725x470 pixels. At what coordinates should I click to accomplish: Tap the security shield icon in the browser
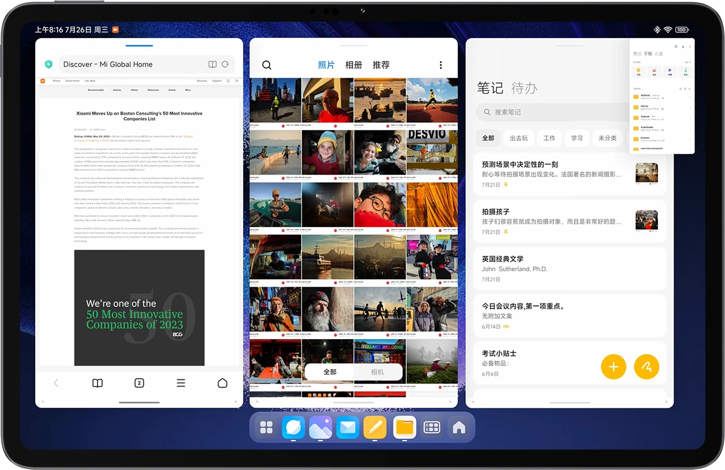click(49, 65)
